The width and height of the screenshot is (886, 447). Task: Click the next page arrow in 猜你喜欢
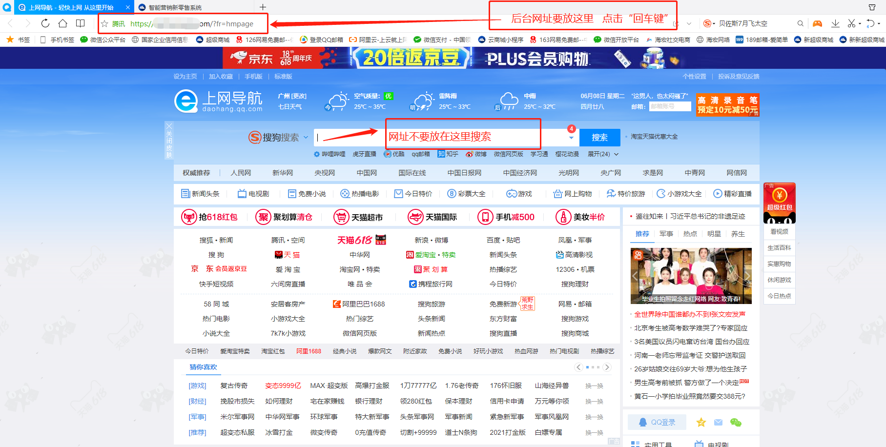point(607,367)
